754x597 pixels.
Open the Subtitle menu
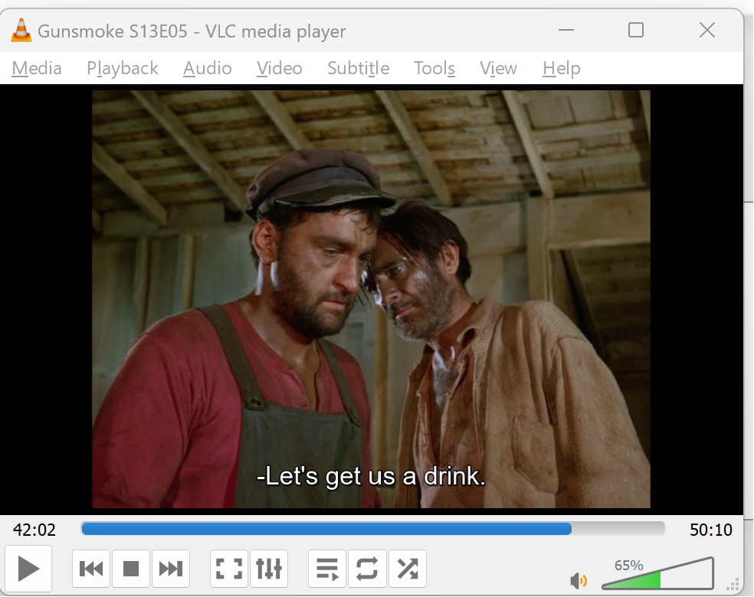point(359,68)
